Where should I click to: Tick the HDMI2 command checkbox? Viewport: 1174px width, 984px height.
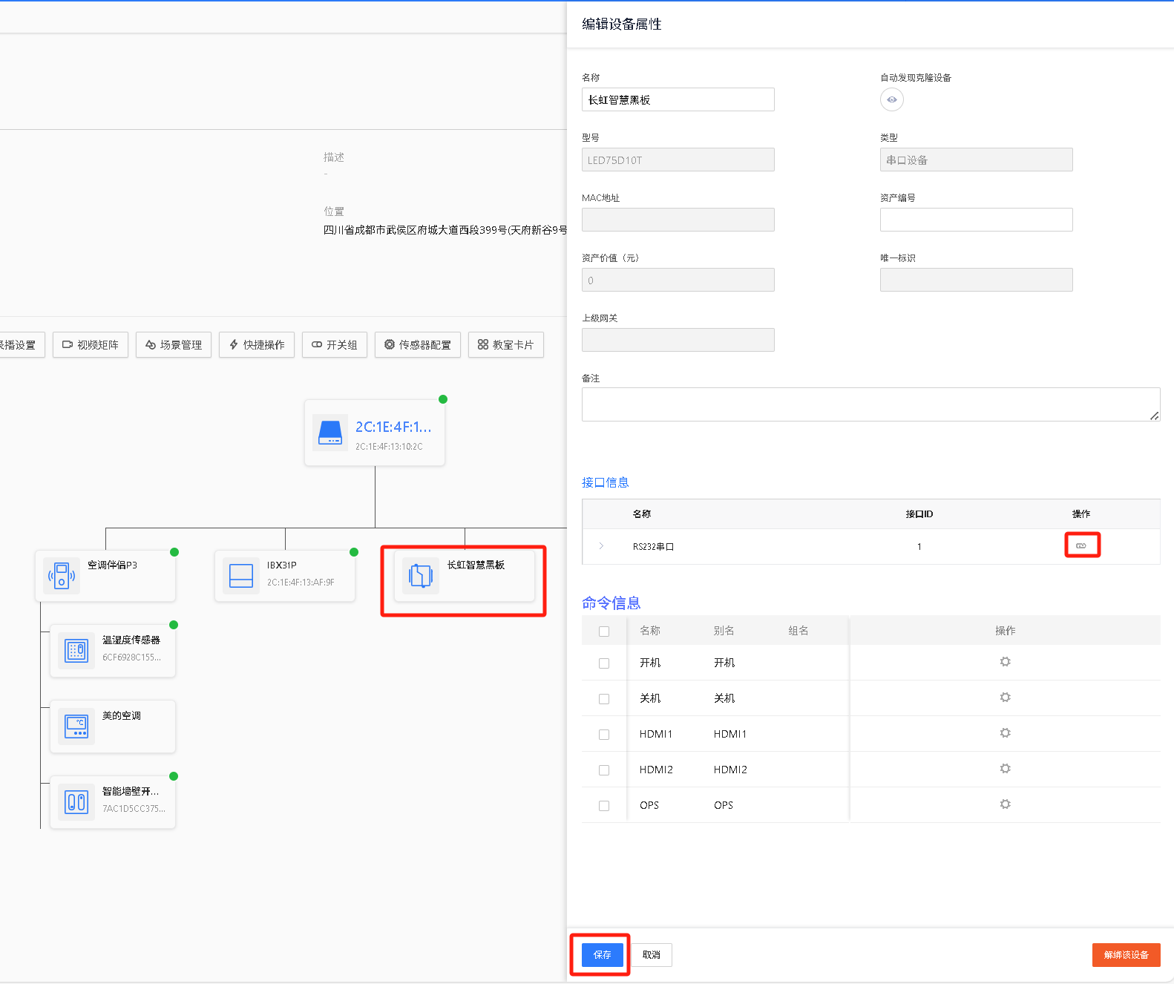click(604, 770)
